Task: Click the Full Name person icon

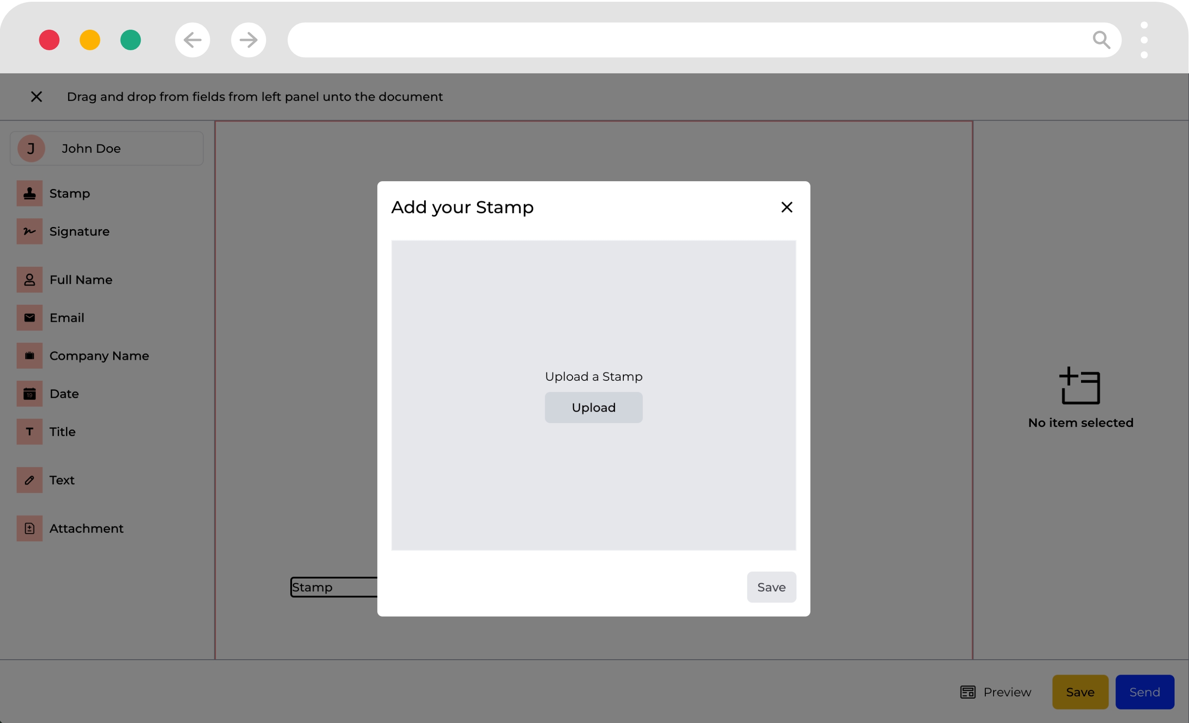Action: 29,279
